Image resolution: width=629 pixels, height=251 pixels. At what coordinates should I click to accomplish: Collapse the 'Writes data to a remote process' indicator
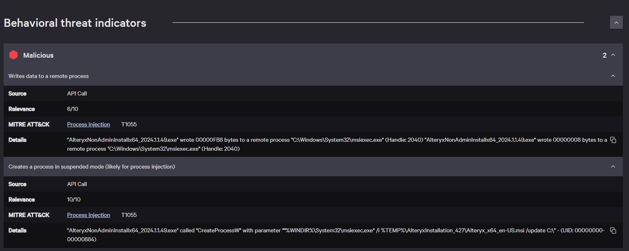(x=613, y=76)
